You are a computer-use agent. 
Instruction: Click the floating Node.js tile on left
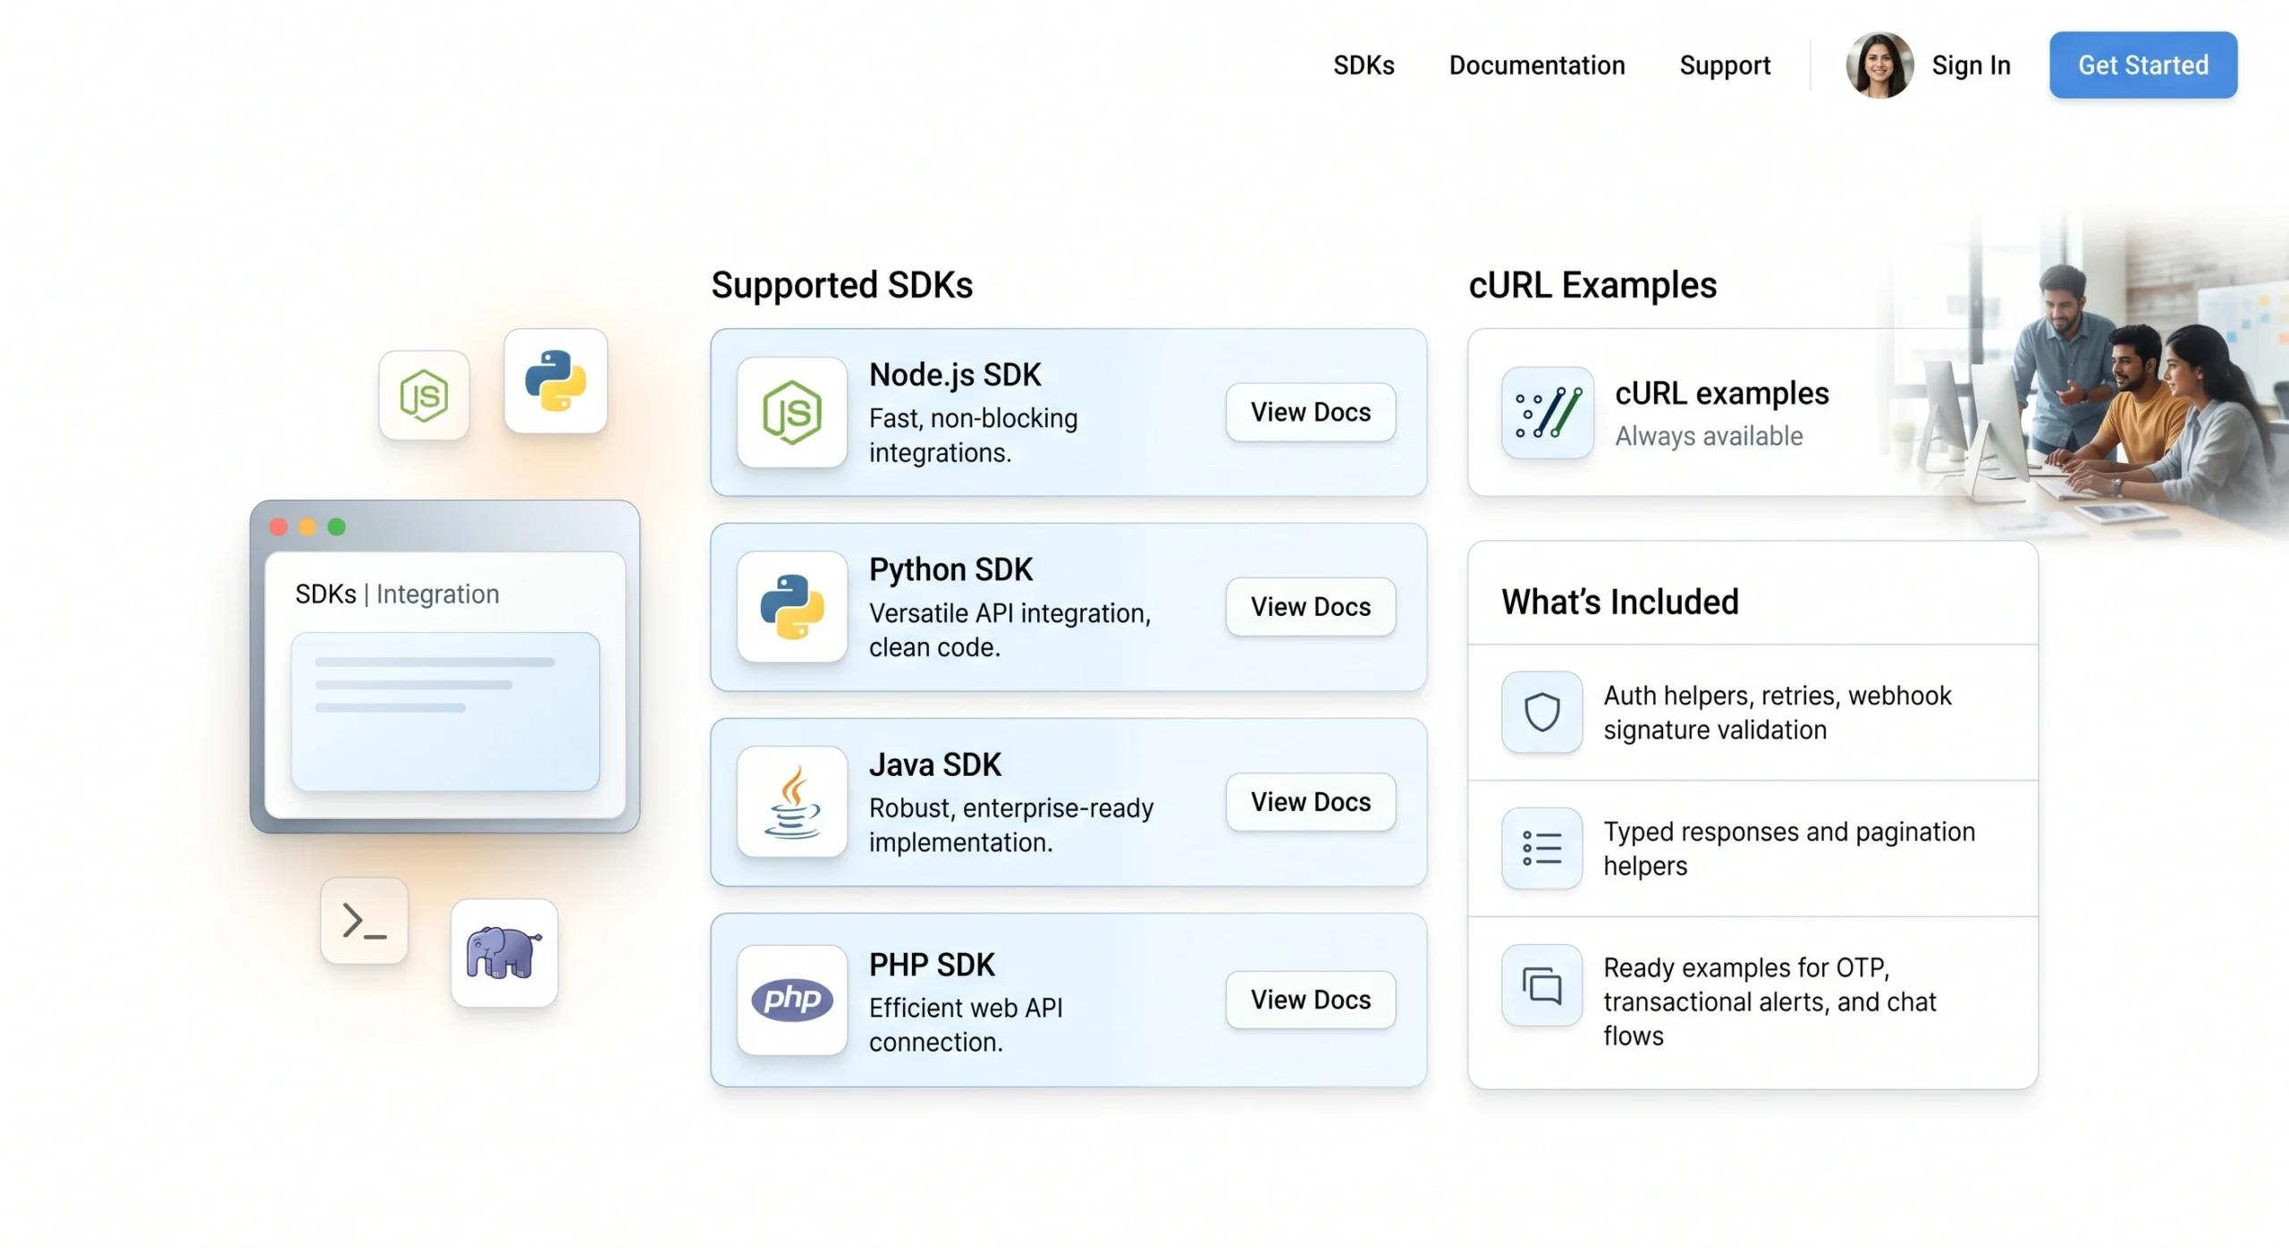(x=424, y=395)
